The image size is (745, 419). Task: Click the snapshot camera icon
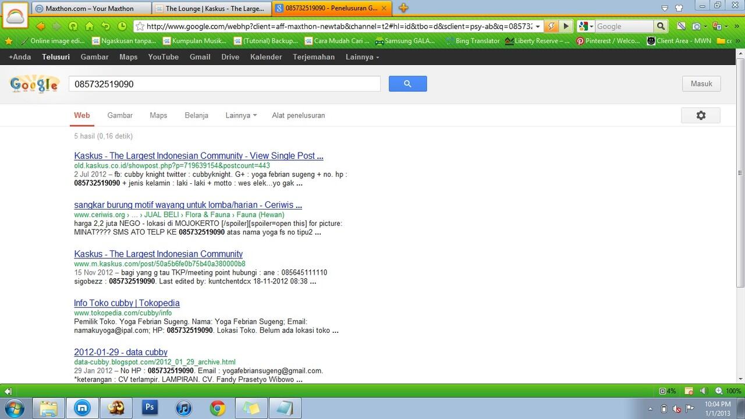(698, 26)
